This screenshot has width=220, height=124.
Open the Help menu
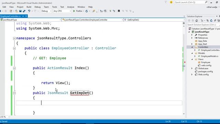coord(90,7)
